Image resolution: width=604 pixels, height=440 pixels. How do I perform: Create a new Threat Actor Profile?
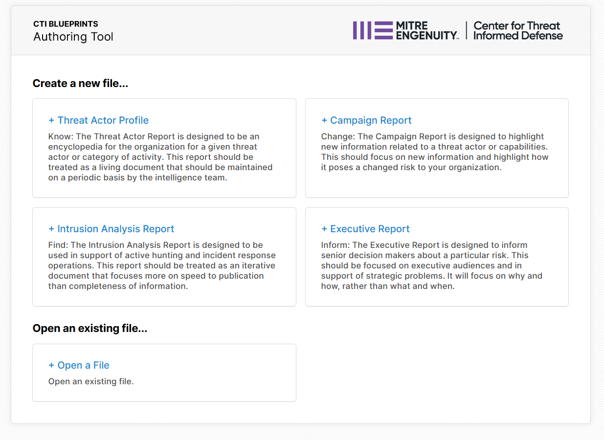(x=103, y=120)
